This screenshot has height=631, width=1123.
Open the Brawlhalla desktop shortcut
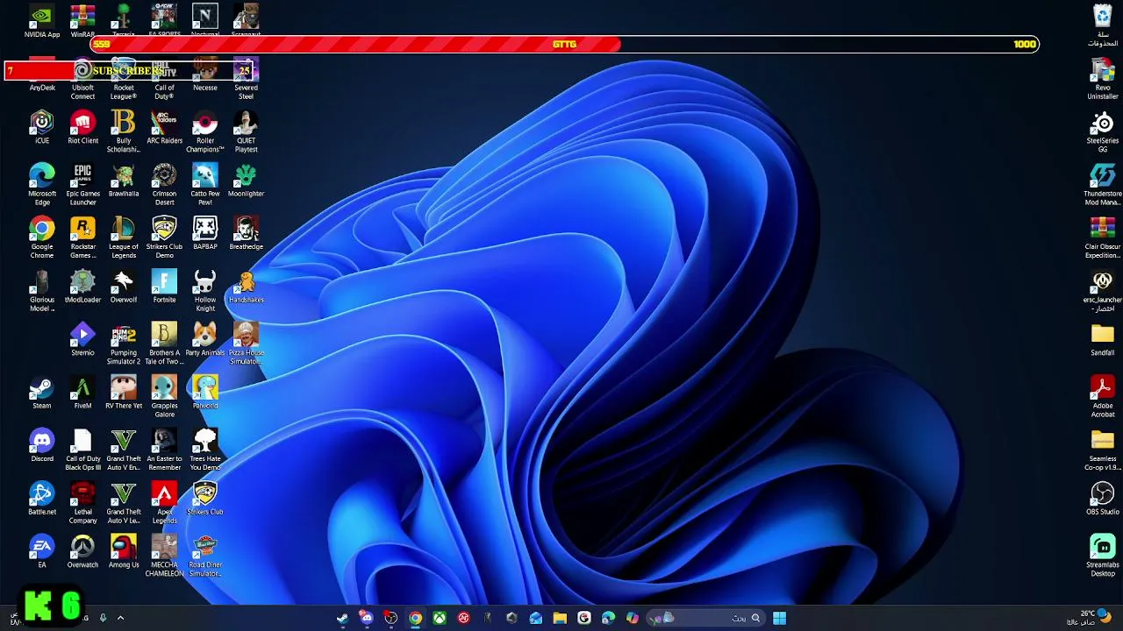click(x=124, y=181)
